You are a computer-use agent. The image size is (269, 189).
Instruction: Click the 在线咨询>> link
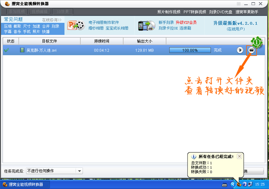[52, 20]
